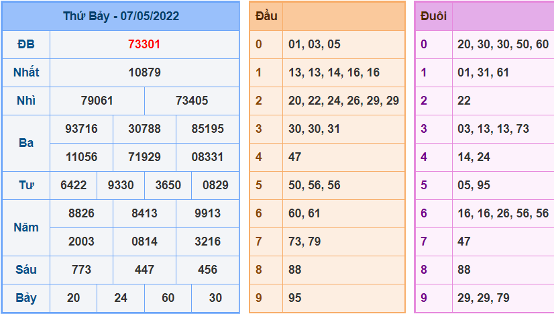
Task: Select Đầu values '30, 30, 31'
Action: 314,129
